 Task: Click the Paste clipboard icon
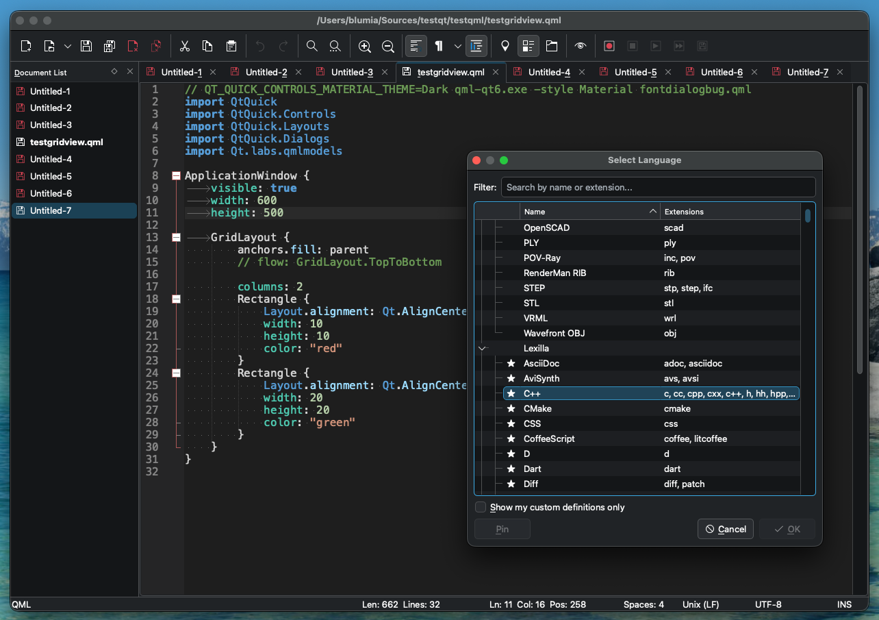click(x=231, y=46)
